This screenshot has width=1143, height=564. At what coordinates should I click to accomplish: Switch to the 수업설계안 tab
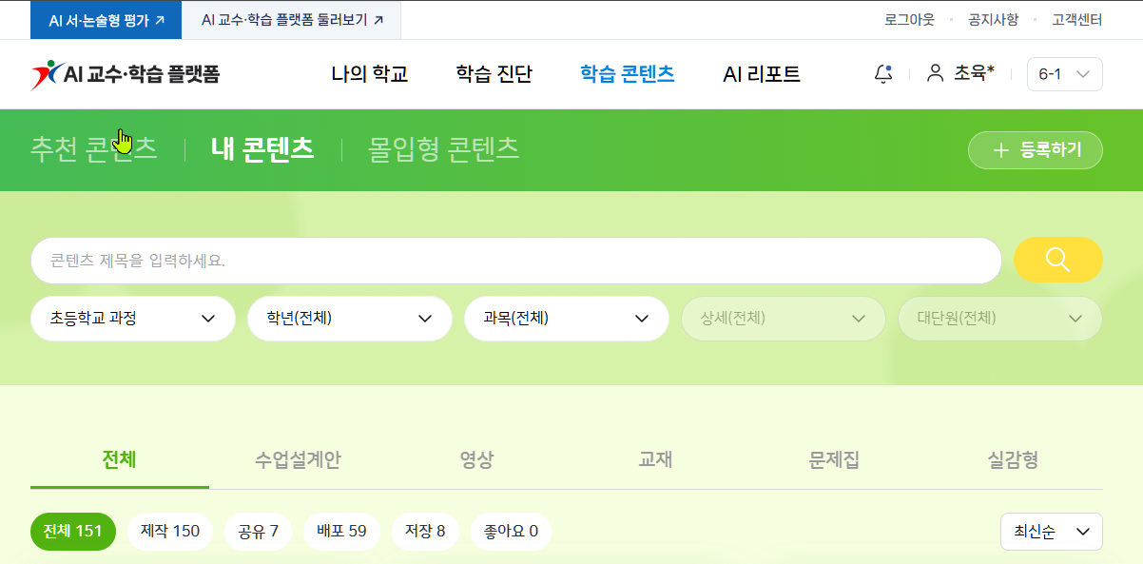(298, 460)
